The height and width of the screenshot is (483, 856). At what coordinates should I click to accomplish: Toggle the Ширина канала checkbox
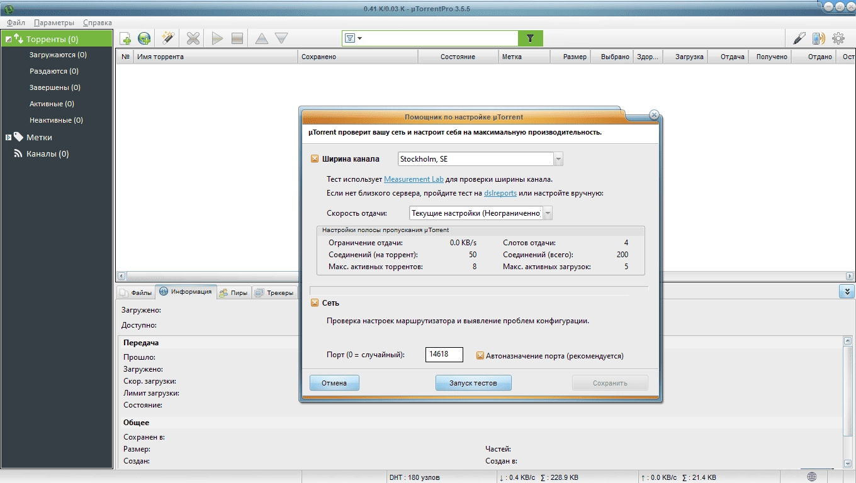point(315,159)
